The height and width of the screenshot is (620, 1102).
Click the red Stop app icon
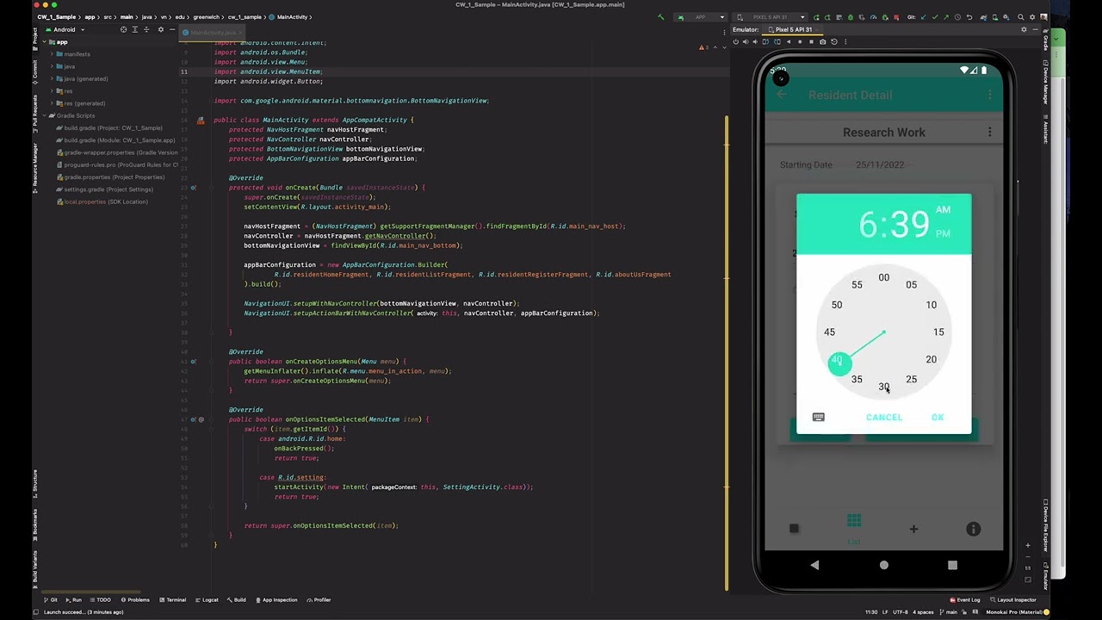(896, 17)
